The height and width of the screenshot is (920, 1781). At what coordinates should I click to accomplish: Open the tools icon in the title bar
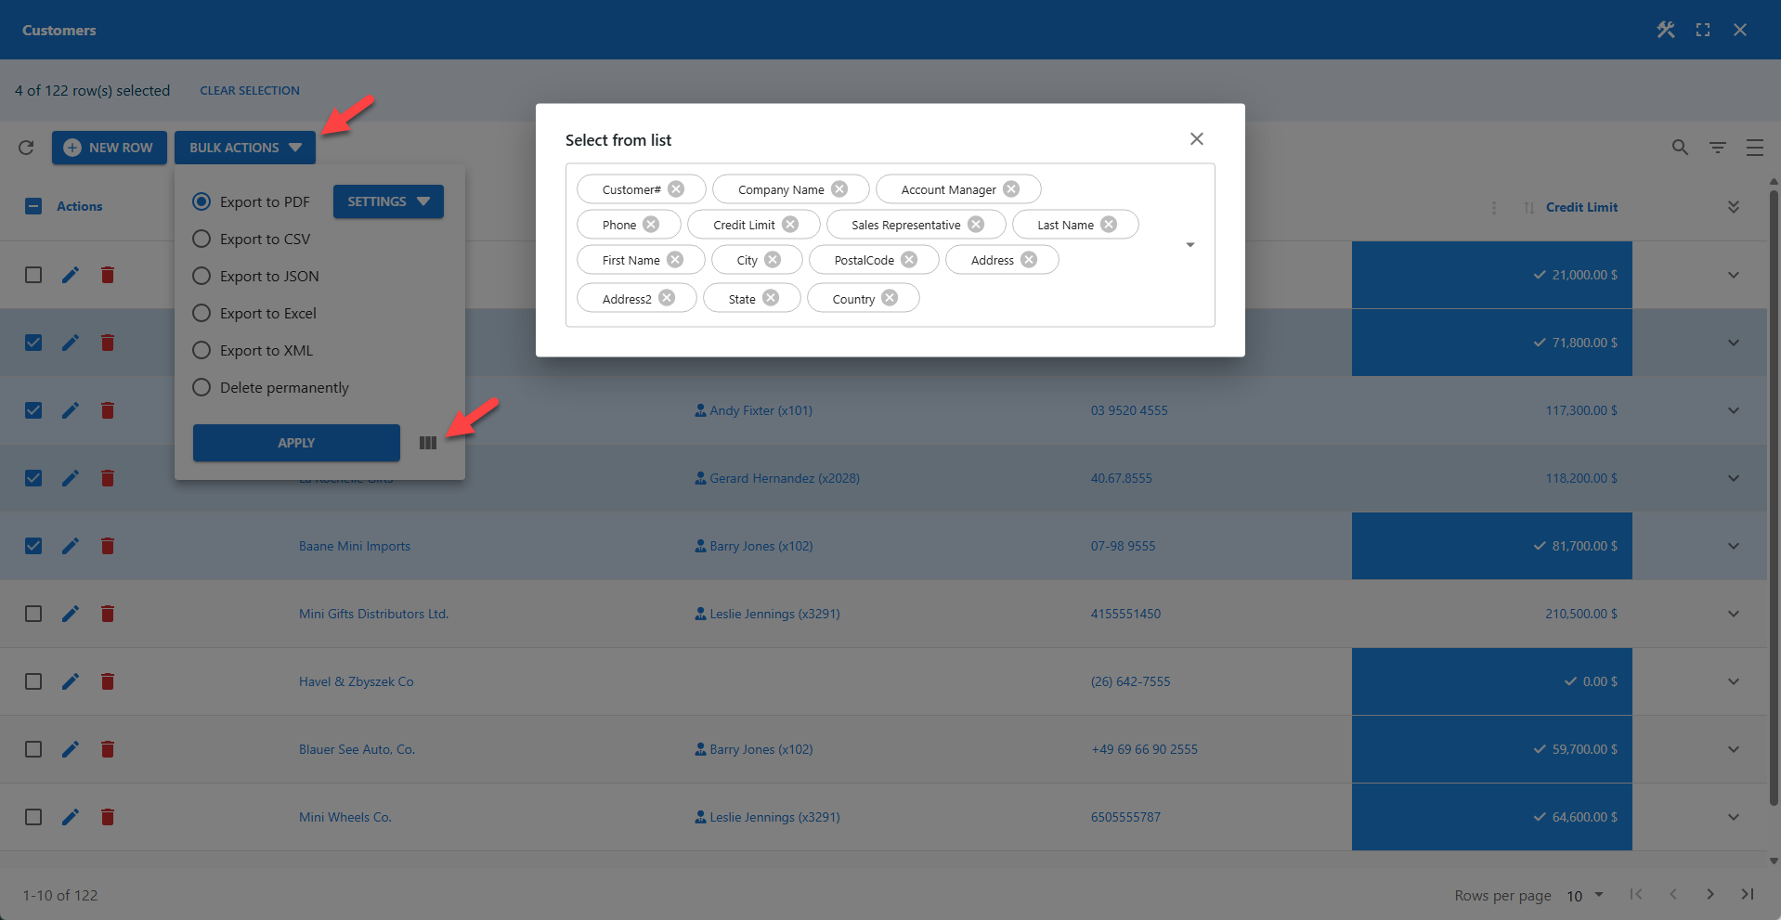pos(1665,29)
